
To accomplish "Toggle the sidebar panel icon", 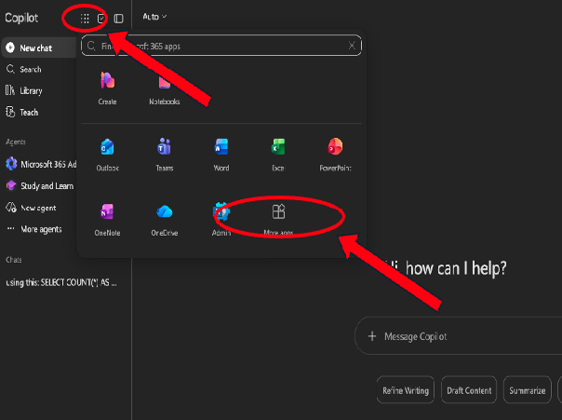I will [119, 19].
